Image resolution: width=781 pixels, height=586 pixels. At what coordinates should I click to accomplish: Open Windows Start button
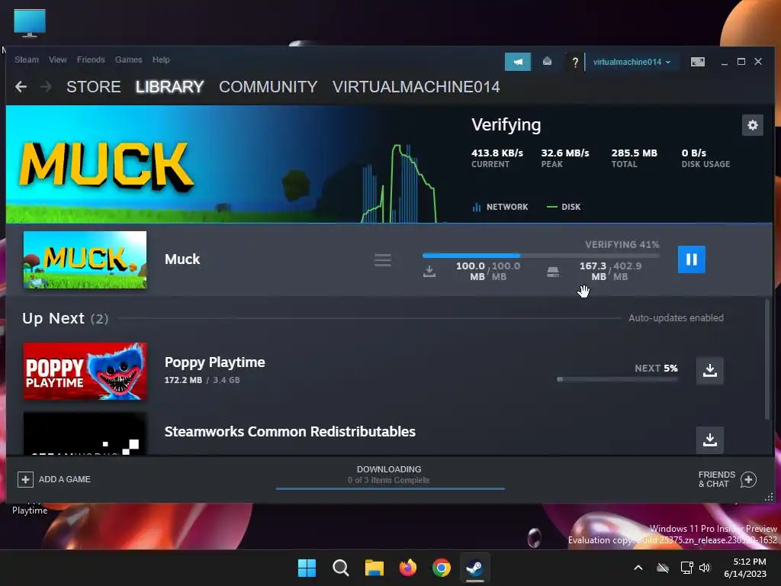coord(307,568)
